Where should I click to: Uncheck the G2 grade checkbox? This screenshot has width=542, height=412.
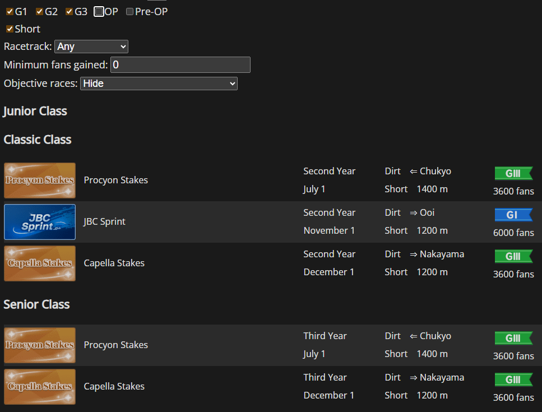pos(40,12)
